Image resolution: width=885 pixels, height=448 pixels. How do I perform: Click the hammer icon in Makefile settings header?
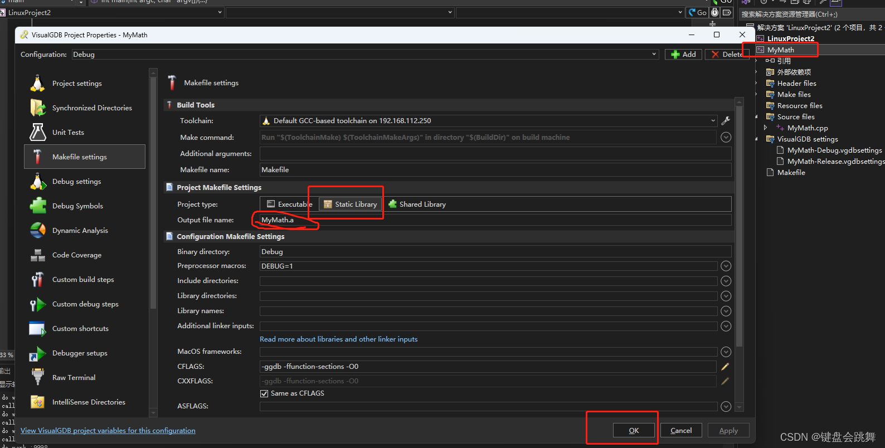click(x=172, y=82)
